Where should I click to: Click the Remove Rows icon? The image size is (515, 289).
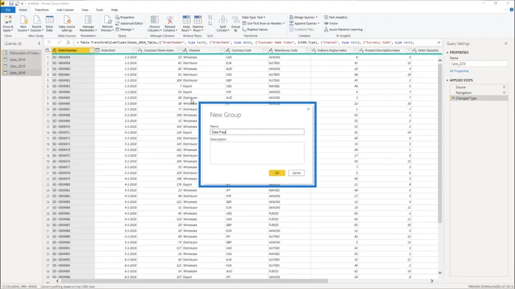click(198, 24)
